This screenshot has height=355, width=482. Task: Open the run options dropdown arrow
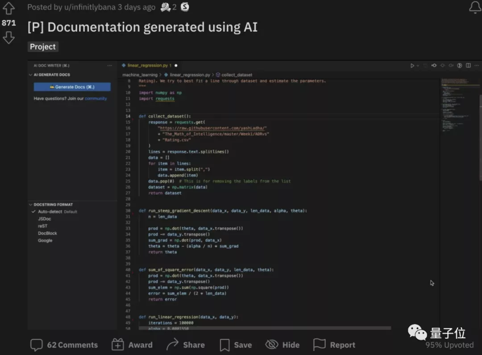pyautogui.click(x=418, y=65)
